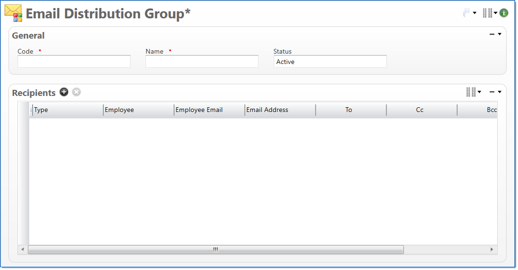This screenshot has height=270, width=518.
Task: Click the email distribution group envelope icon
Action: (13, 13)
